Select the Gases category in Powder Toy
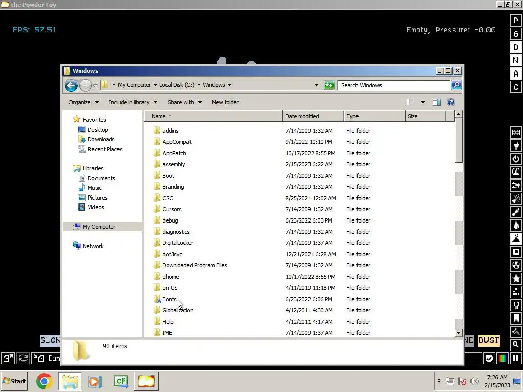Viewport: 523px width, 392px height. coord(516,212)
